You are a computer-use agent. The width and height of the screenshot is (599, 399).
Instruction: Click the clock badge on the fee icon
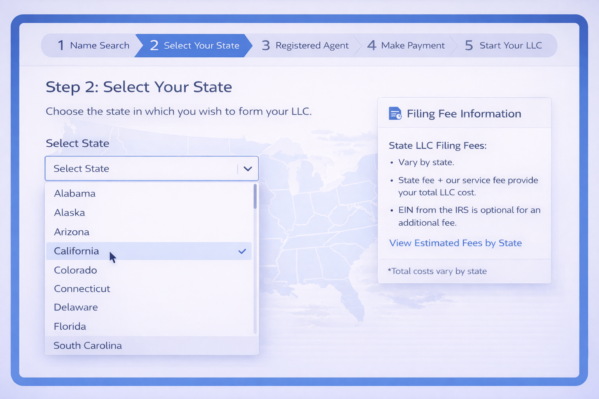click(x=399, y=117)
